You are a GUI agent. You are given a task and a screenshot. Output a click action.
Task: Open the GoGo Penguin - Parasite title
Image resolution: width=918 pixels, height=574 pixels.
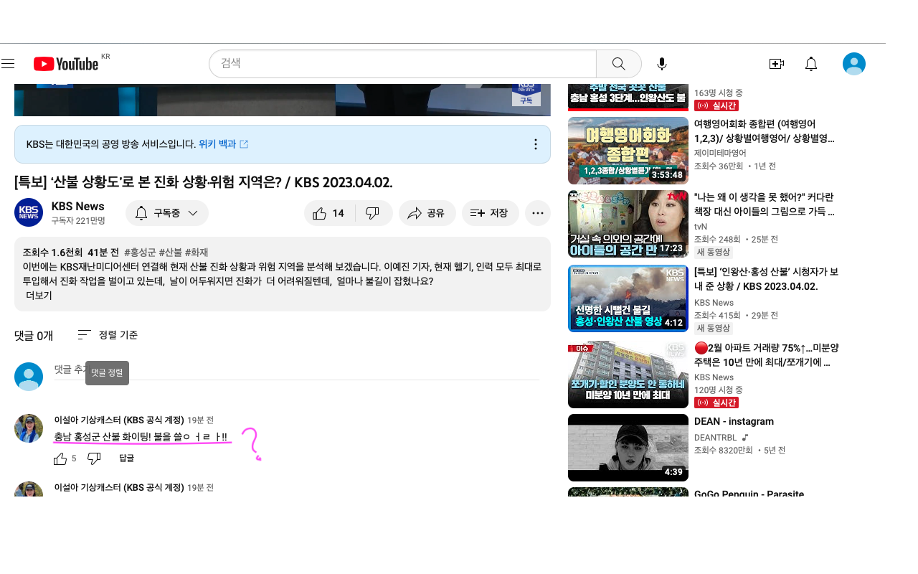pyautogui.click(x=749, y=494)
